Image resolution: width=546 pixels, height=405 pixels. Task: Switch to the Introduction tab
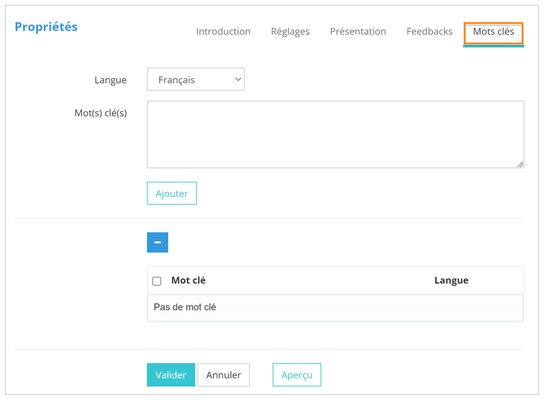pyautogui.click(x=223, y=32)
